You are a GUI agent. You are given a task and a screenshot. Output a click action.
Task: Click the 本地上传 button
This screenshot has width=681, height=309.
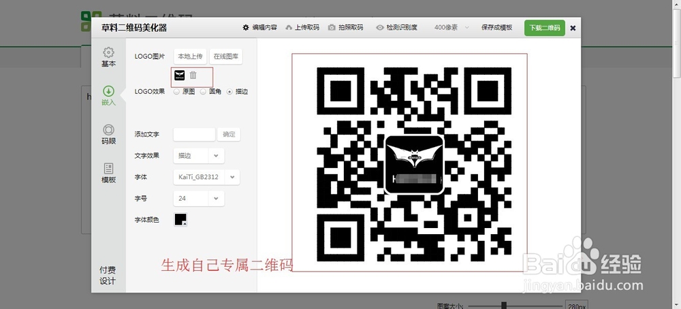pyautogui.click(x=190, y=56)
